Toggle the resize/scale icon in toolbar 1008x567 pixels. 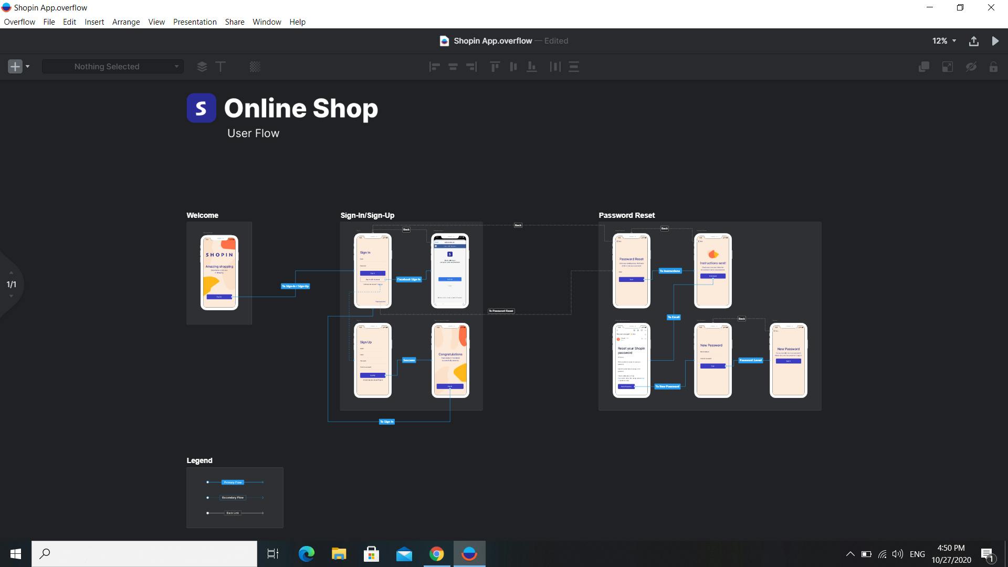coord(948,67)
